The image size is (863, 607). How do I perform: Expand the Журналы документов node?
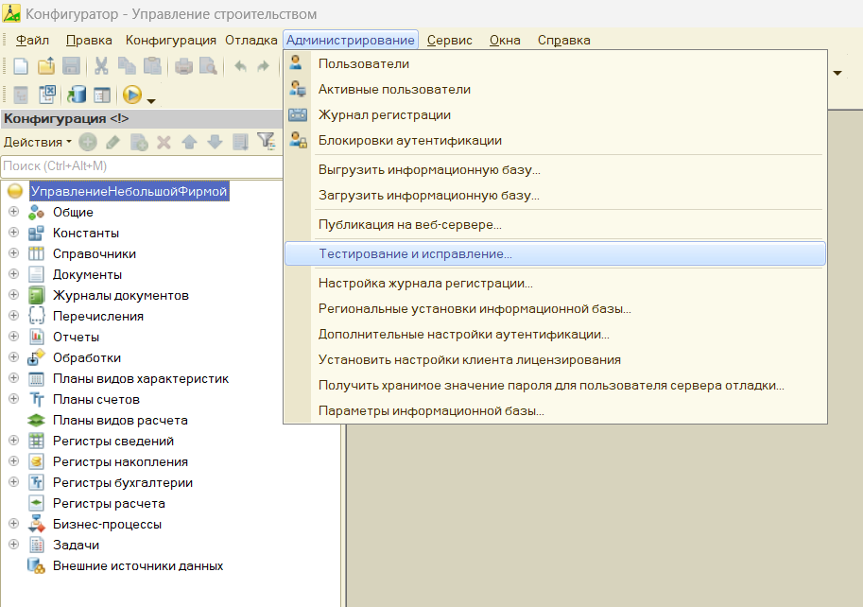(14, 295)
